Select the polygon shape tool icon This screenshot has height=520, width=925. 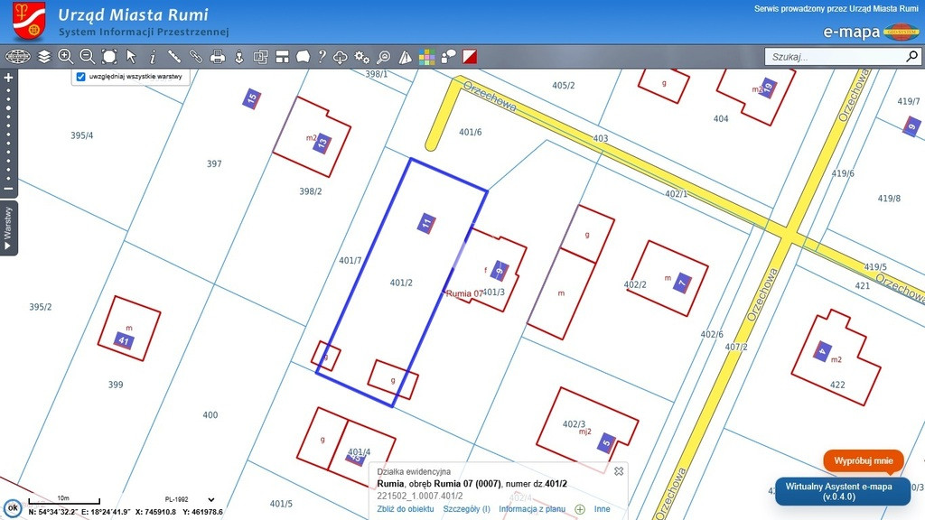coord(304,57)
